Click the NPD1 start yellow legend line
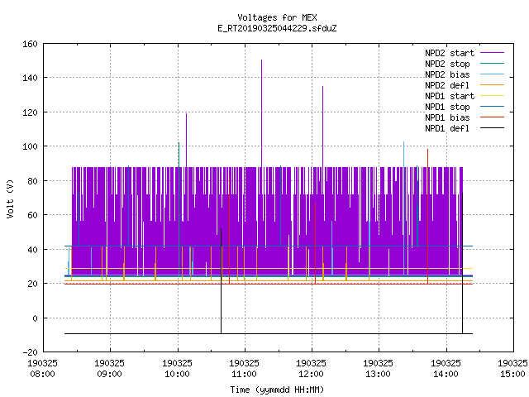 pos(492,96)
